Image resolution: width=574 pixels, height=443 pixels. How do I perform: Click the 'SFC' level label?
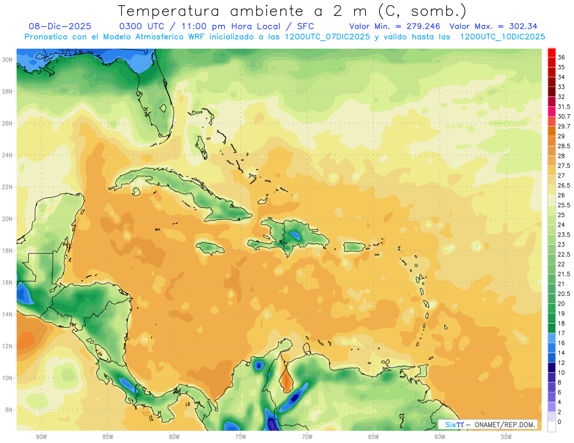point(306,26)
